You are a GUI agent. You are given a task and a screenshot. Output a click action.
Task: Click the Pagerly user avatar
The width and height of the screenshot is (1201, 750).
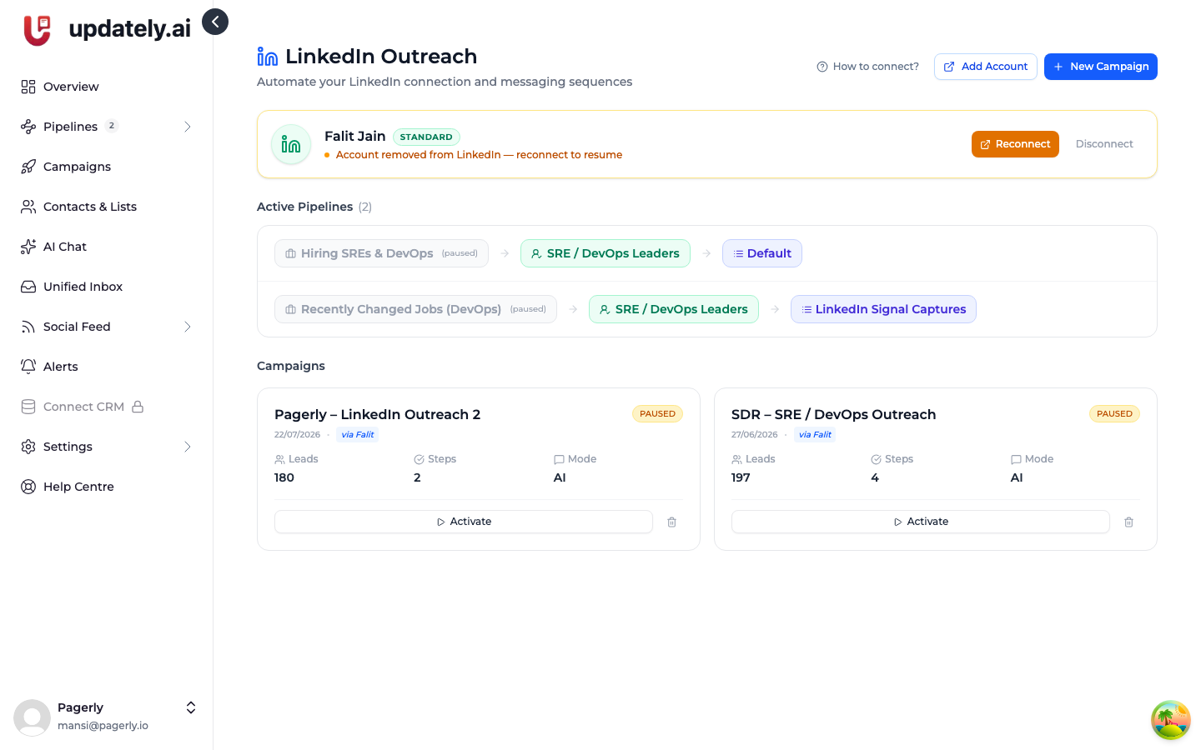click(33, 717)
